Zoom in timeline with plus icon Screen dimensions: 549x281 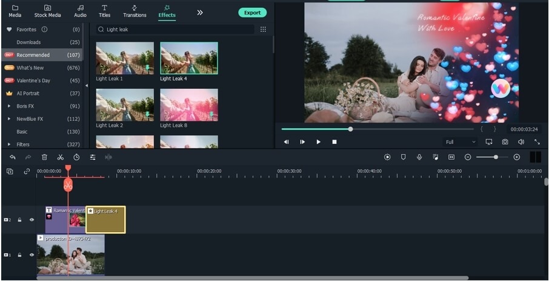(516, 157)
